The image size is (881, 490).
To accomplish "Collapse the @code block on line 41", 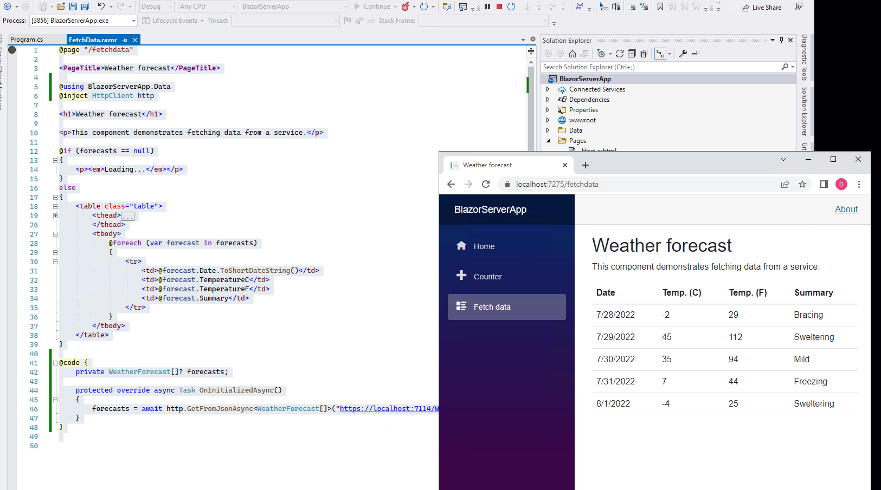I will click(55, 363).
